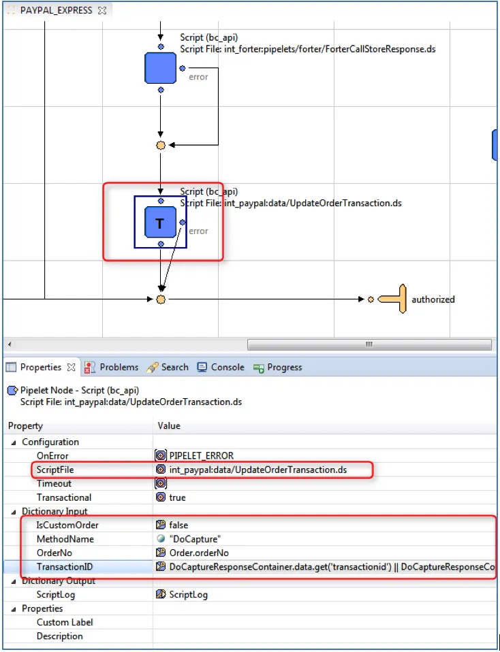
Task: Close the PAYPAL_EXPRESS editor tab
Action: pyautogui.click(x=102, y=11)
